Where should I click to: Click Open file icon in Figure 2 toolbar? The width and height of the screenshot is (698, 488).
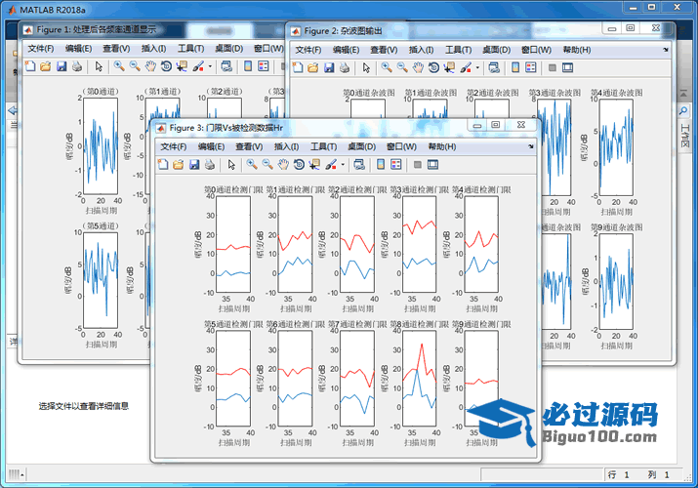click(313, 67)
